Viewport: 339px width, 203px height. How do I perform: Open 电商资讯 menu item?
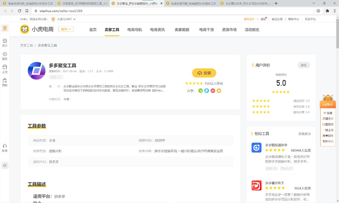(157, 30)
